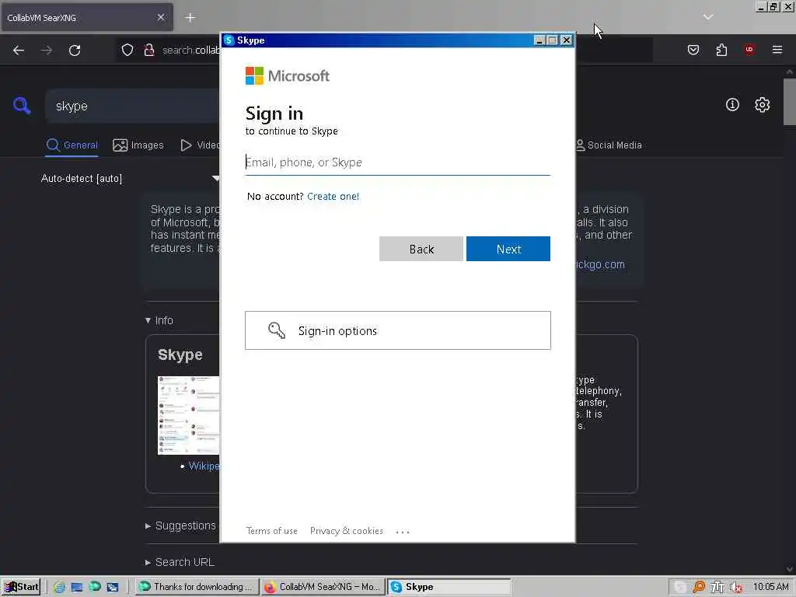Go back in Firefox browser

[19, 51]
